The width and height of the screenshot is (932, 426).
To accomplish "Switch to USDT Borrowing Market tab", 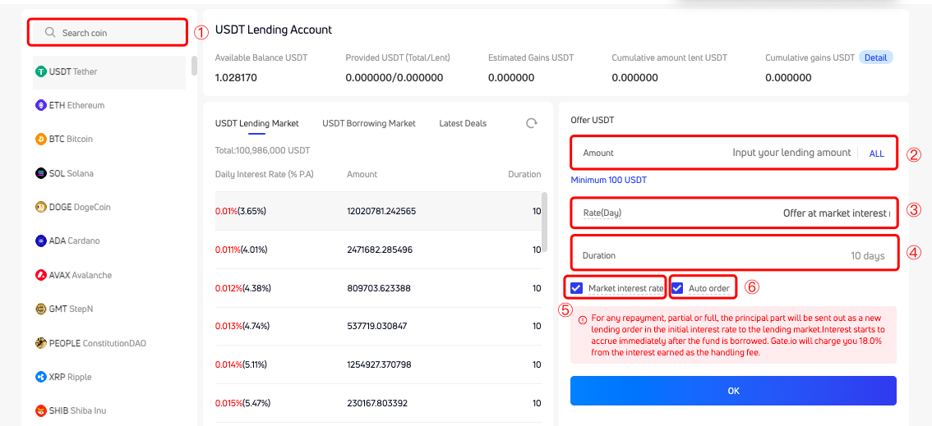I will click(369, 123).
